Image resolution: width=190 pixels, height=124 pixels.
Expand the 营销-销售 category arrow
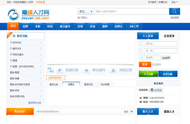(x=41, y=79)
